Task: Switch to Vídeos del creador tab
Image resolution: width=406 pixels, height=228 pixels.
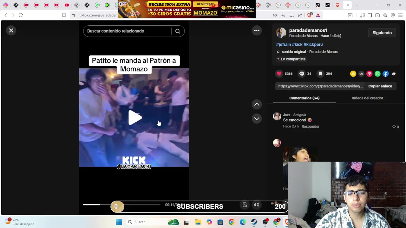Action: pos(367,98)
